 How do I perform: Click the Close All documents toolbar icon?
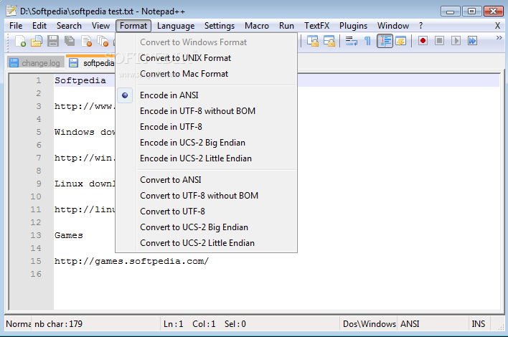tap(103, 41)
